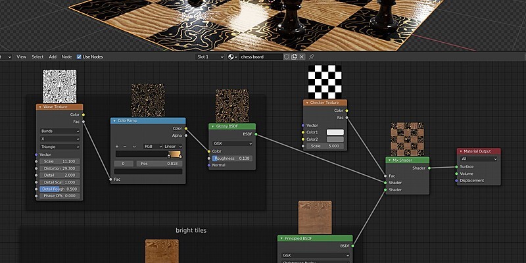Click the ColorRamp Color output socket
The height and width of the screenshot is (263, 526).
click(x=186, y=128)
